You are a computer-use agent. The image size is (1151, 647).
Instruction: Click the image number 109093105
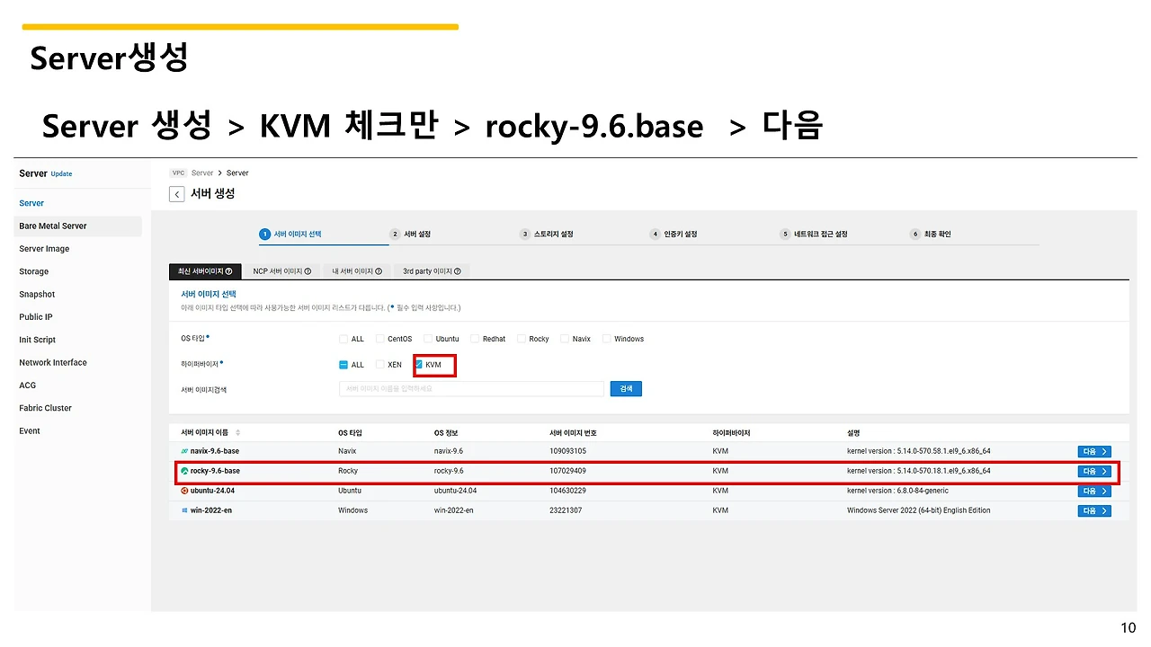tap(567, 451)
